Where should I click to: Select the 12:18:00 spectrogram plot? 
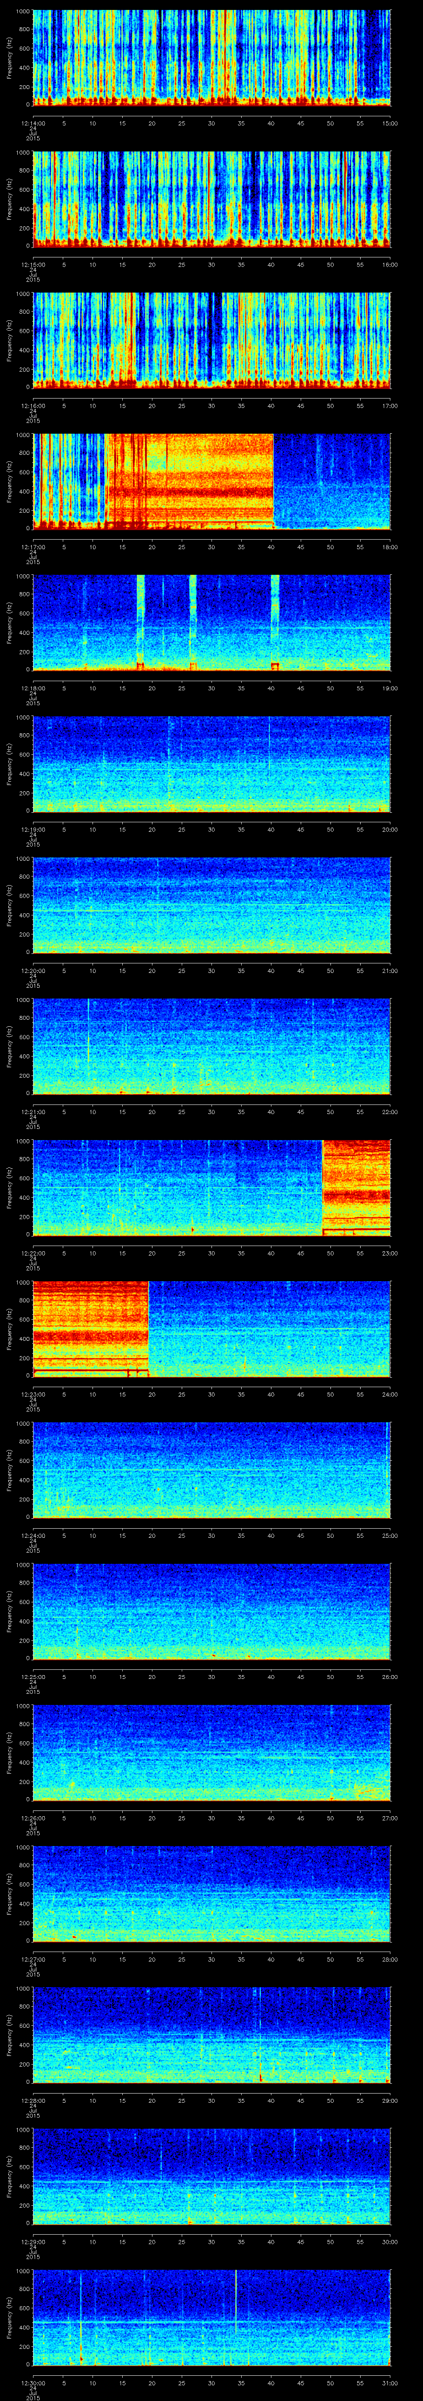coord(212,623)
